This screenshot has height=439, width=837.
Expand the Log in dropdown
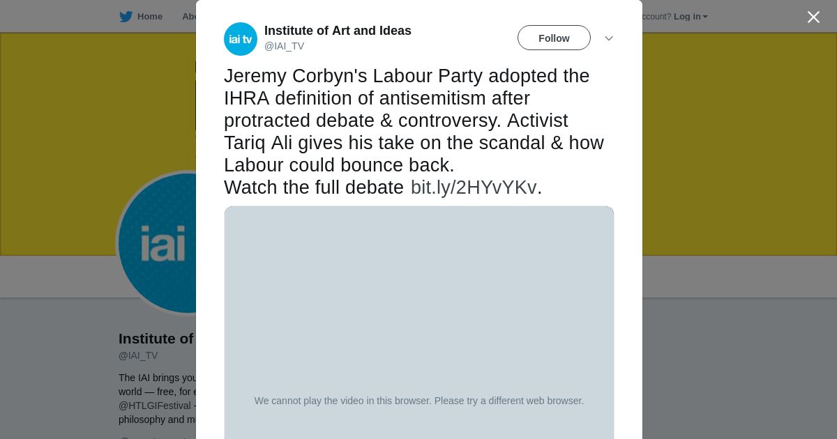pos(690,17)
